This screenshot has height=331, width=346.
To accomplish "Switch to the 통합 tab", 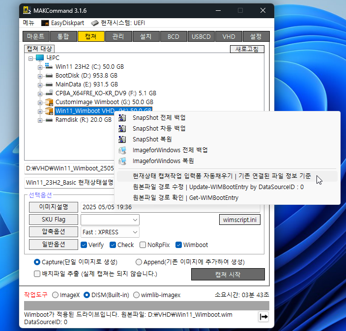I will [63, 36].
